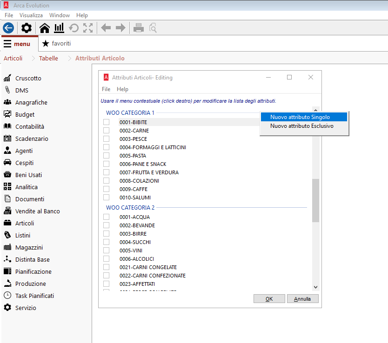388x343 pixels.
Task: Tick the 0002-CARNE checkbox
Action: (107, 131)
